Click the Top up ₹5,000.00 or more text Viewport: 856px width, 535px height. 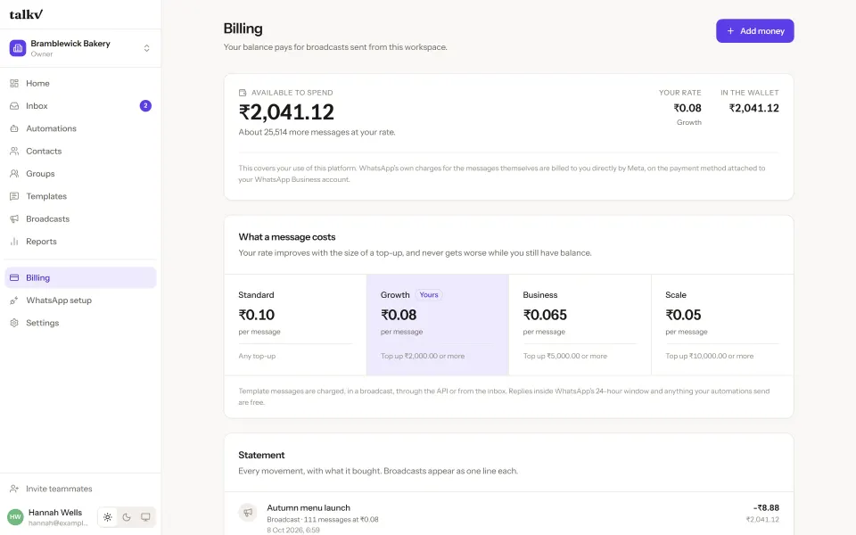pyautogui.click(x=565, y=356)
